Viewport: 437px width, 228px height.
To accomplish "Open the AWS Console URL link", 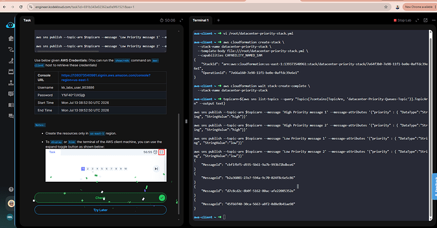I will tap(106, 77).
